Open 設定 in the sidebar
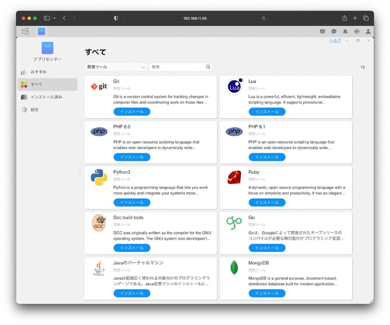Viewport: 390px width, 325px height. (47, 110)
